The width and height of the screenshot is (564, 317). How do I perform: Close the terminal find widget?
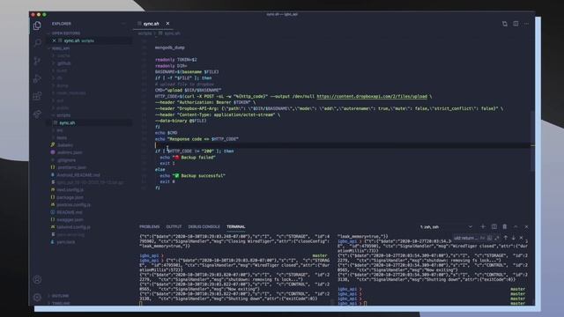[521, 238]
